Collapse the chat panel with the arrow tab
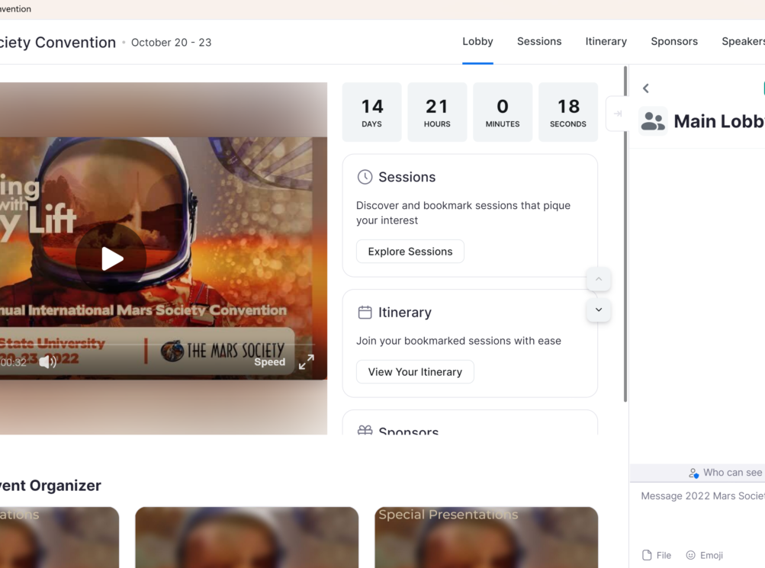Screen dimensions: 765x568 coord(617,114)
